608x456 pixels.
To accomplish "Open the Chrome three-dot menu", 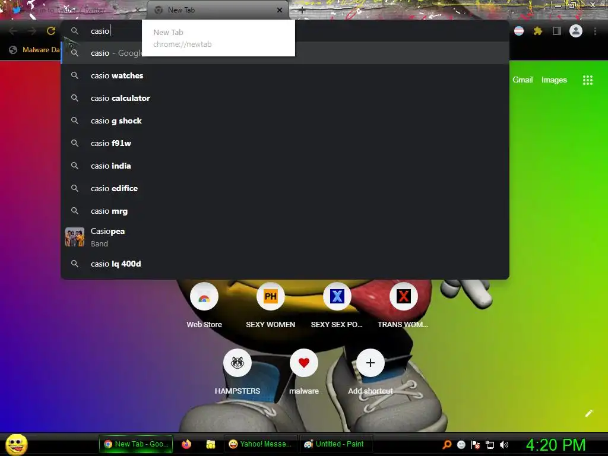I will point(595,31).
